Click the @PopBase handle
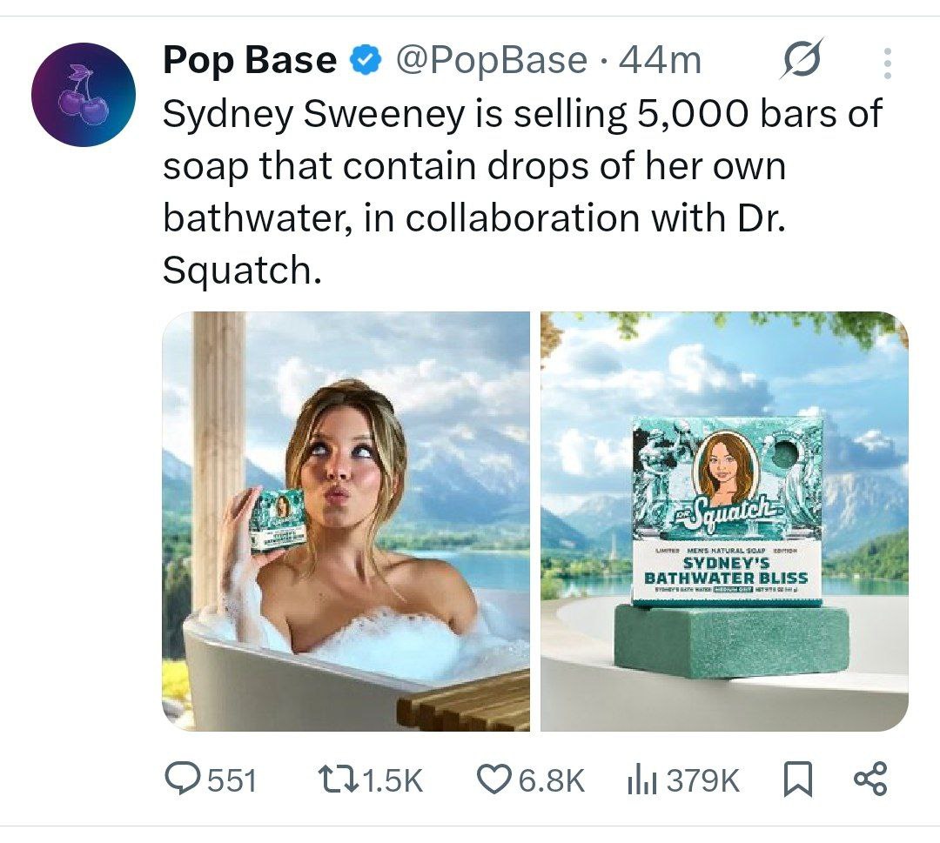Viewport: 940px width, 843px height. (x=492, y=61)
